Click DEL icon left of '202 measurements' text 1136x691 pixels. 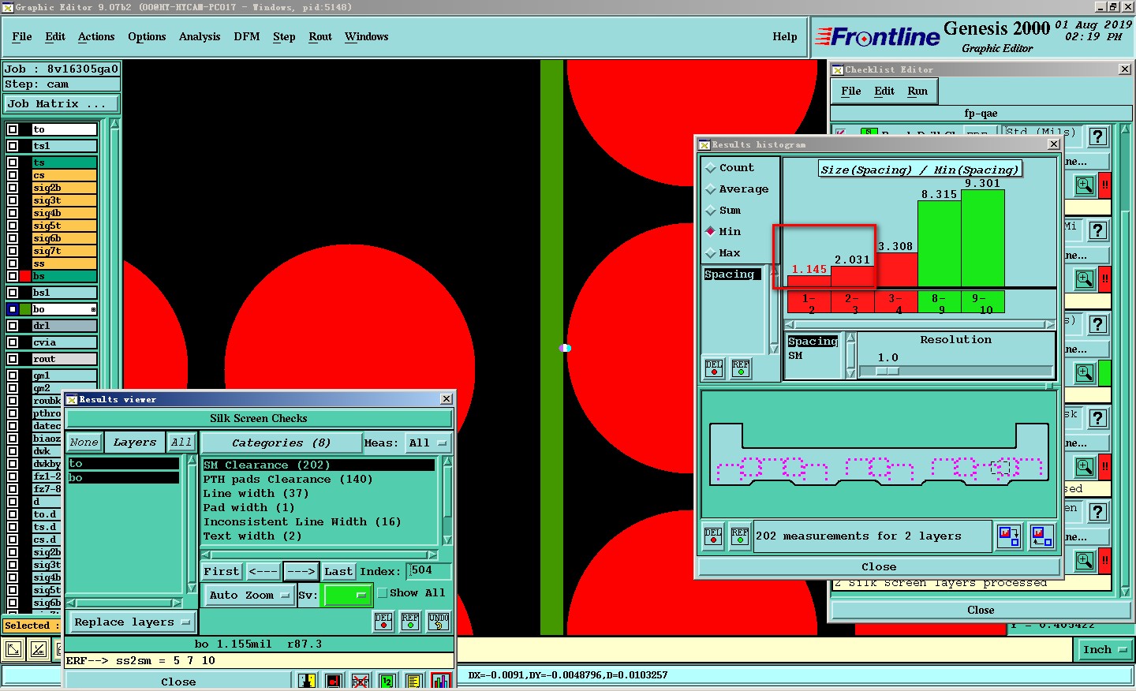point(713,536)
